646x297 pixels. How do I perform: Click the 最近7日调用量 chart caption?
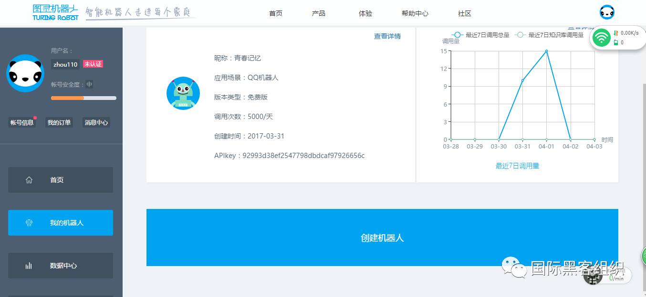click(x=517, y=166)
